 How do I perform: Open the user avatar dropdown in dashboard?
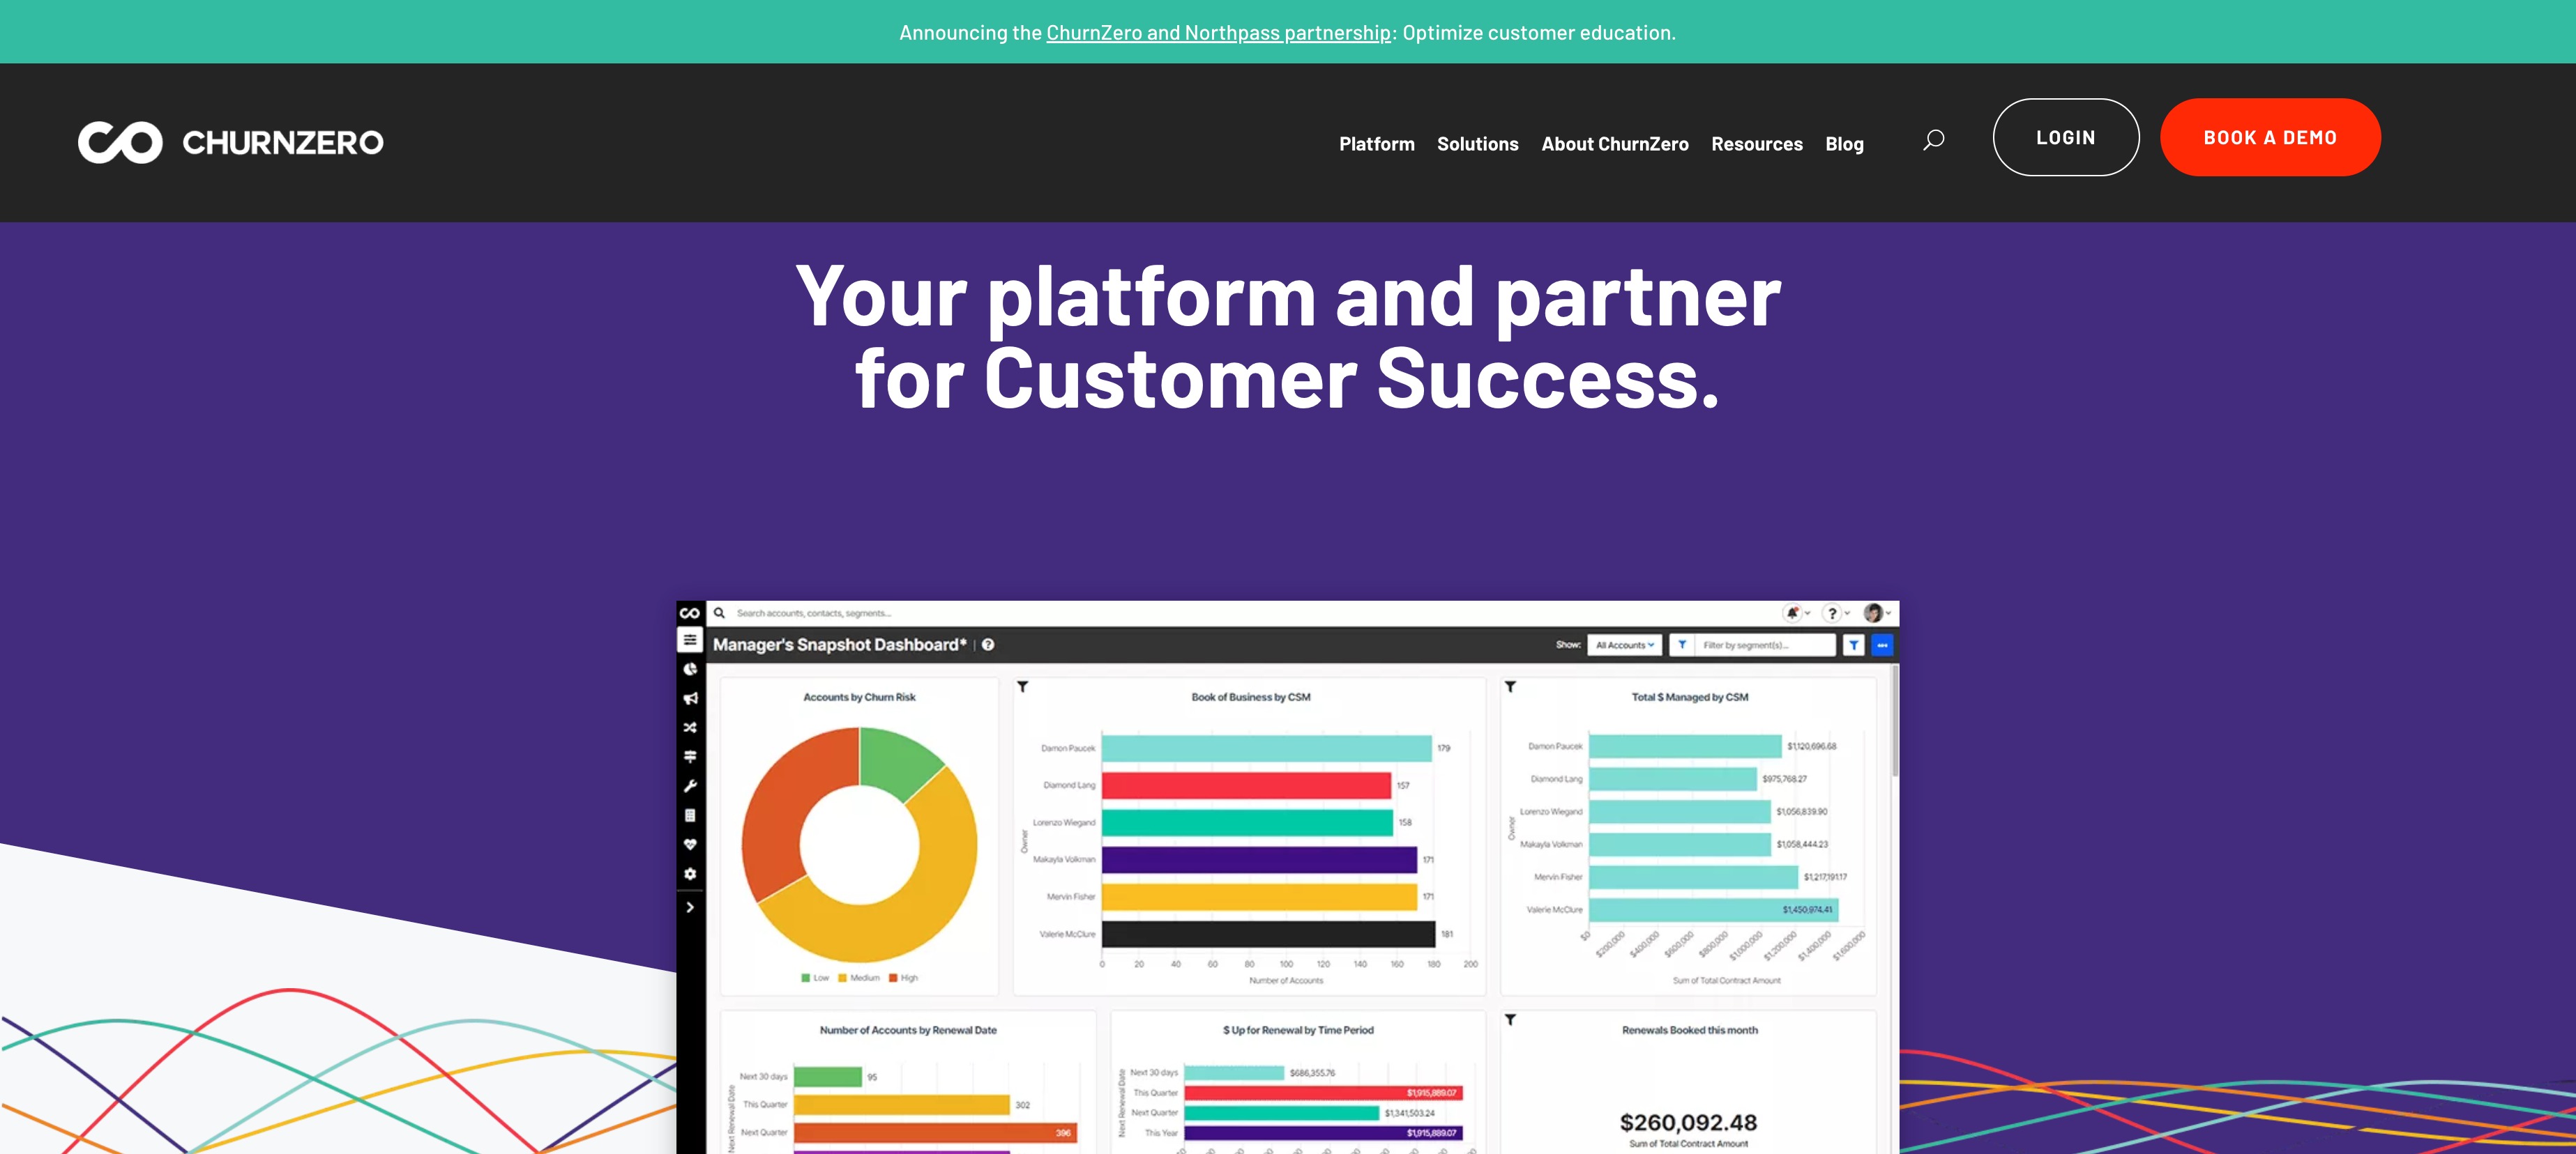click(1875, 613)
